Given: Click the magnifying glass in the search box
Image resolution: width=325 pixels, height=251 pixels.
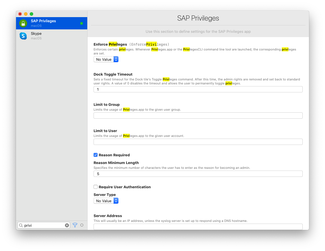Looking at the screenshot, I should tap(21, 225).
